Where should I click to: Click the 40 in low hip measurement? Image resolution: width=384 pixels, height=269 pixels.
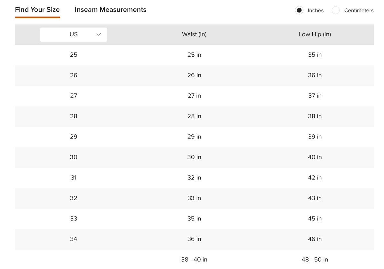coord(315,157)
